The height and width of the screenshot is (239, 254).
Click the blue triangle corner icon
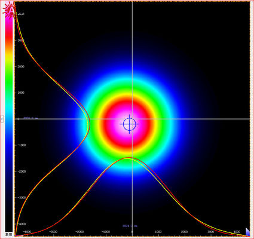point(247,232)
